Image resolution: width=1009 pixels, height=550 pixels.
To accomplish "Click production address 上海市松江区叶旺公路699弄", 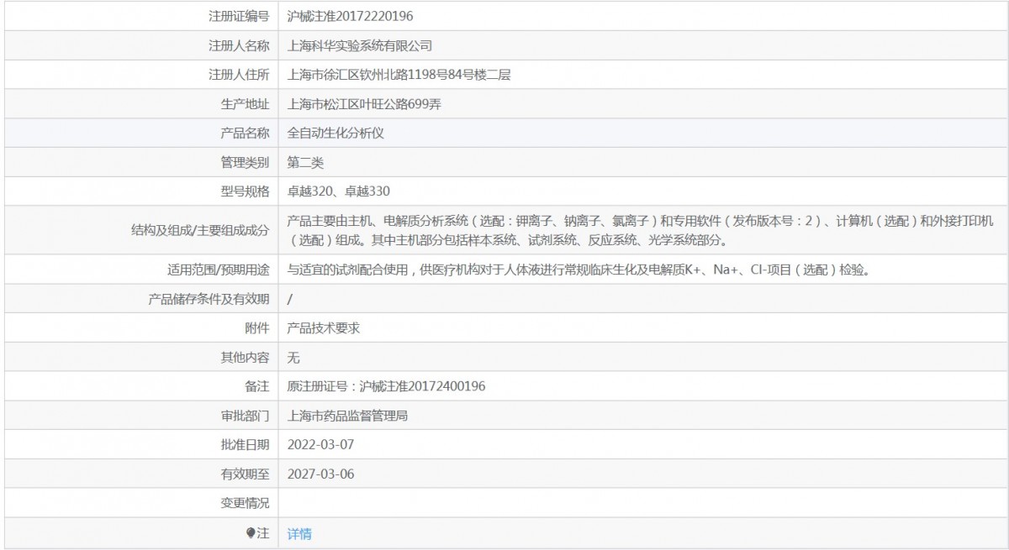I will point(364,104).
